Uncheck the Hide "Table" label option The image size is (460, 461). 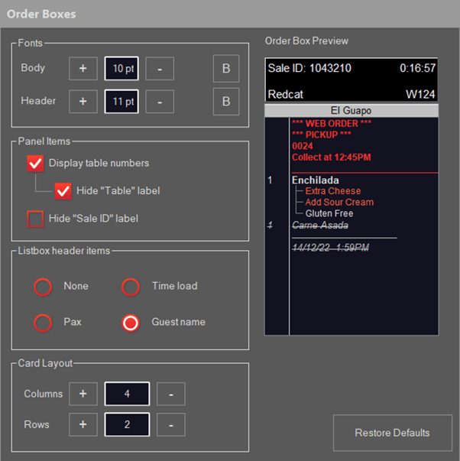pyautogui.click(x=63, y=191)
